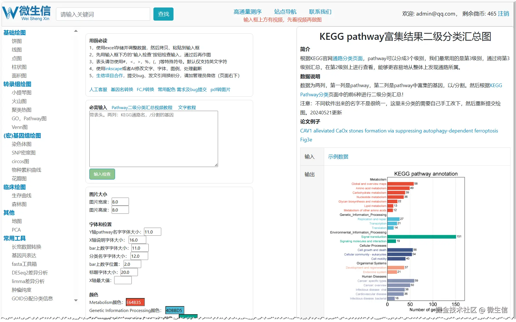Click the Wei Sheng Xin logo

[26, 13]
